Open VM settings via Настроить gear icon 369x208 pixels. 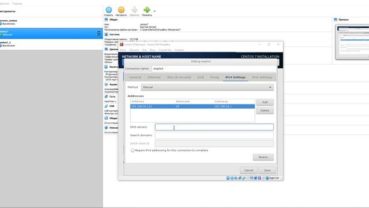(121, 10)
